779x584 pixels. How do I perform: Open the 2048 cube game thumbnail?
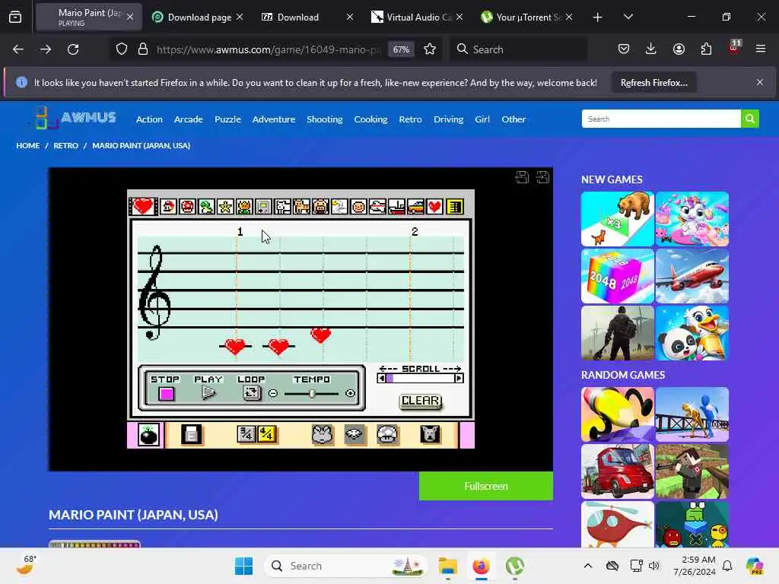pos(618,276)
